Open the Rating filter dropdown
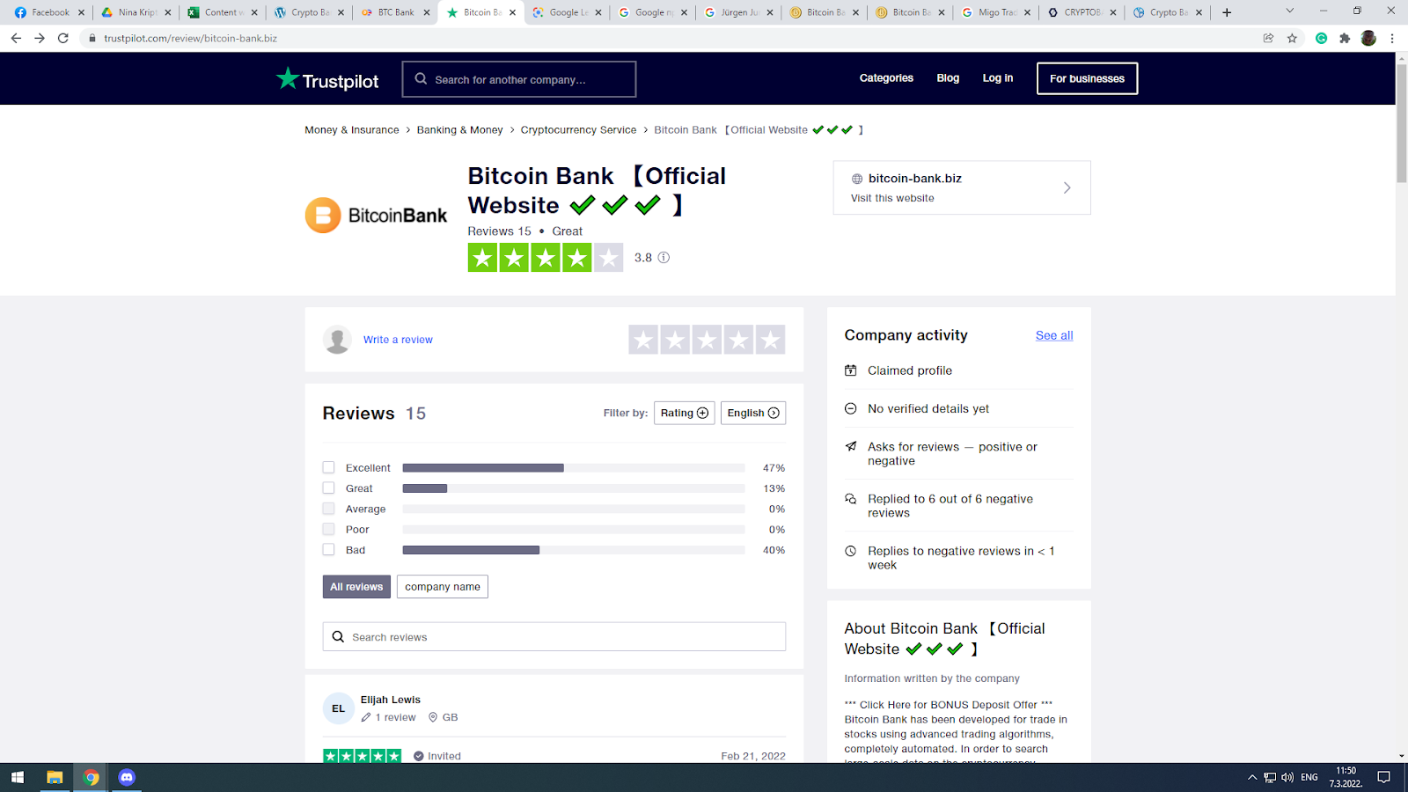The image size is (1408, 792). click(684, 413)
